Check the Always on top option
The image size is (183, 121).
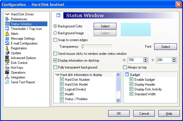(125, 67)
